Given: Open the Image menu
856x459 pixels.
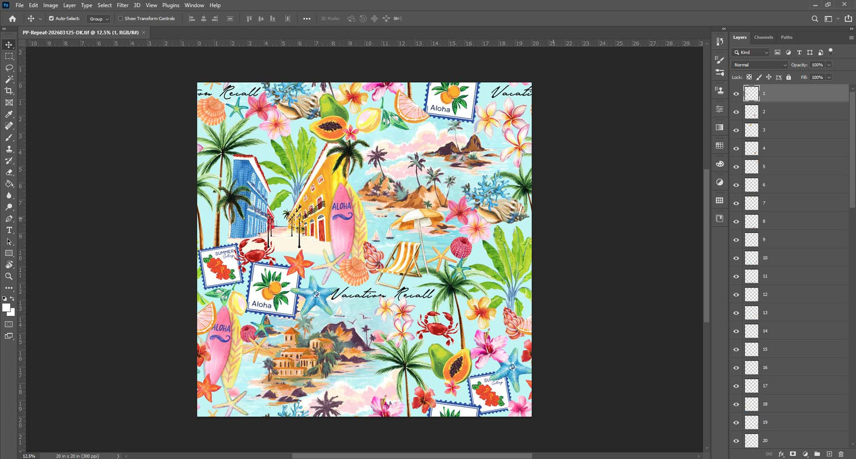Looking at the screenshot, I should click(50, 5).
